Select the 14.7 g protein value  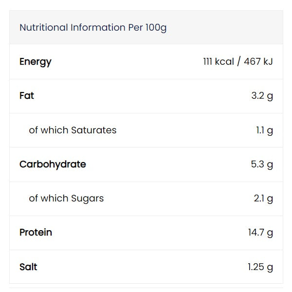(x=260, y=233)
